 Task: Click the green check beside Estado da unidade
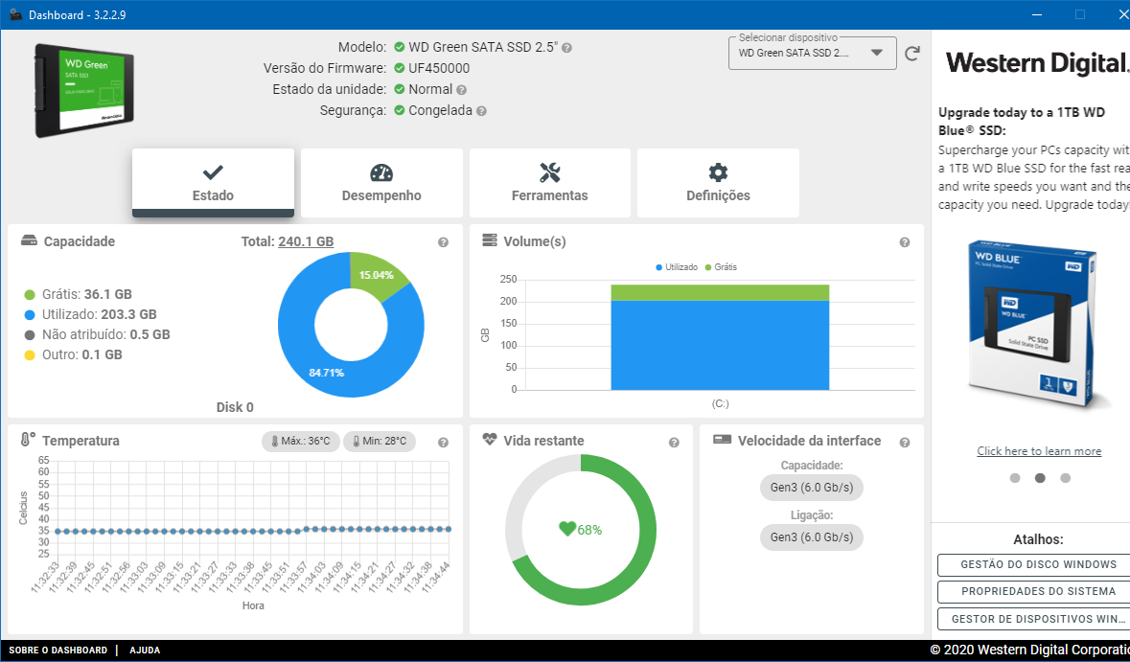click(x=400, y=89)
